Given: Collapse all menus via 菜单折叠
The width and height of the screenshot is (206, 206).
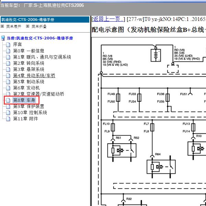Looking at the screenshot, I should point(39,26).
